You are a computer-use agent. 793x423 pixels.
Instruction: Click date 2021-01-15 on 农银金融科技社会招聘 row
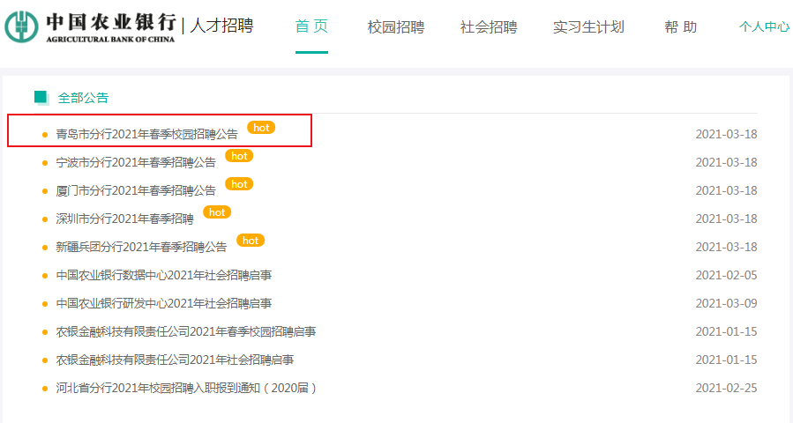pyautogui.click(x=726, y=360)
